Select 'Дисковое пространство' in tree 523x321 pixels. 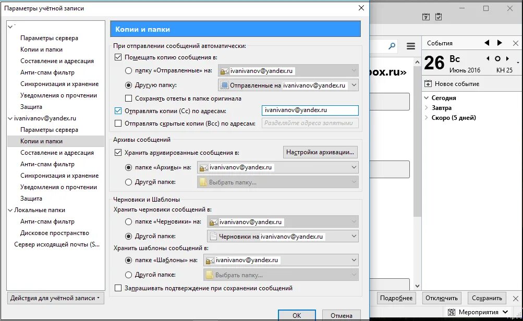(x=55, y=233)
